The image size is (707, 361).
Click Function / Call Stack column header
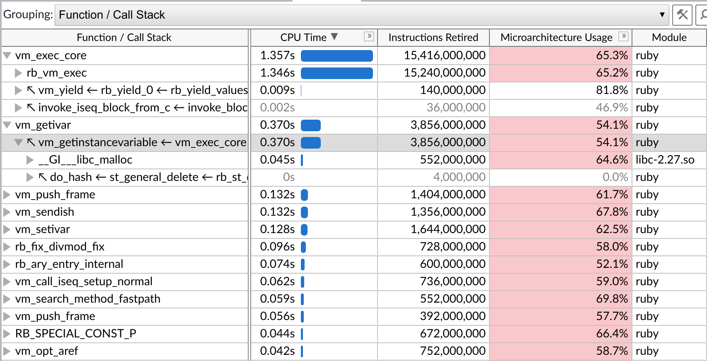[124, 37]
